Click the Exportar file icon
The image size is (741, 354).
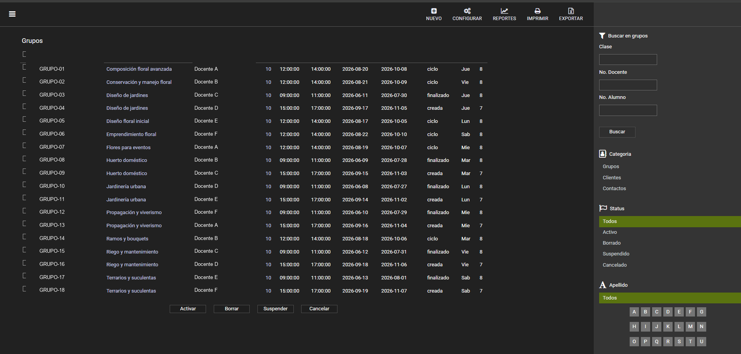571,11
